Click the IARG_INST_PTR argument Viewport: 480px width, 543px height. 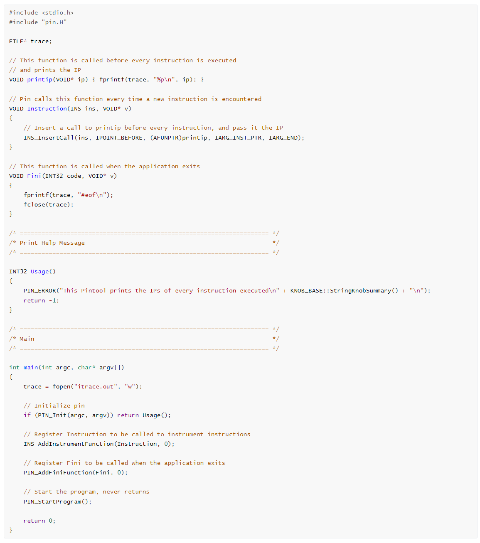click(238, 138)
